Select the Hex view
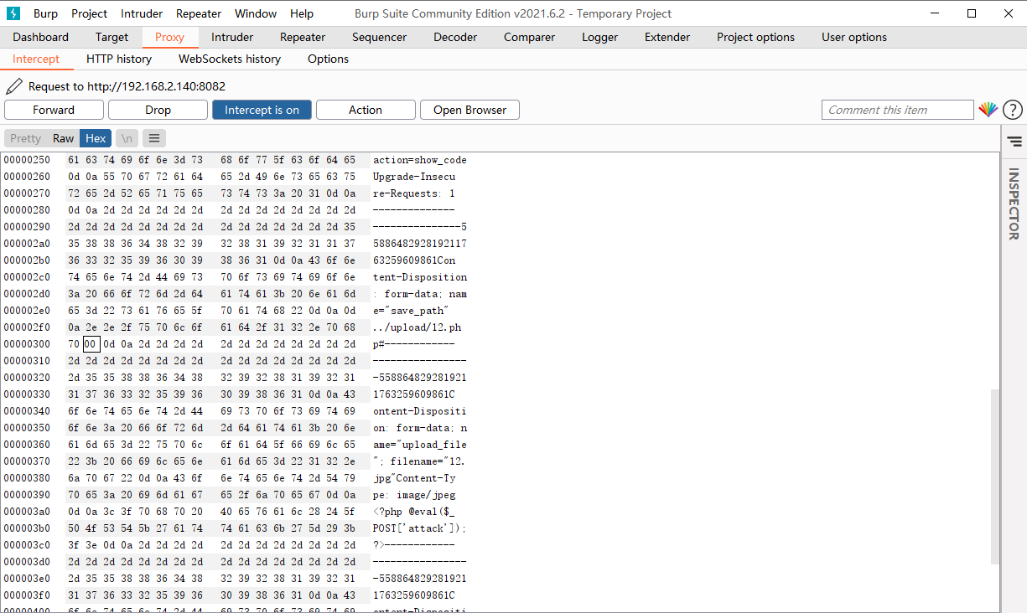Screen dimensions: 1027x613 point(96,138)
